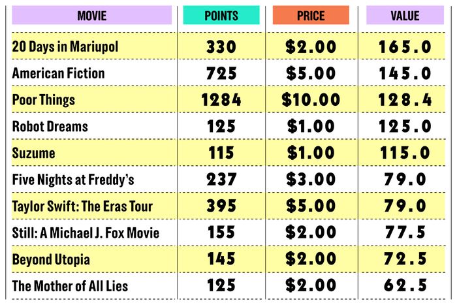Select the $10.00 price cell

[311, 100]
